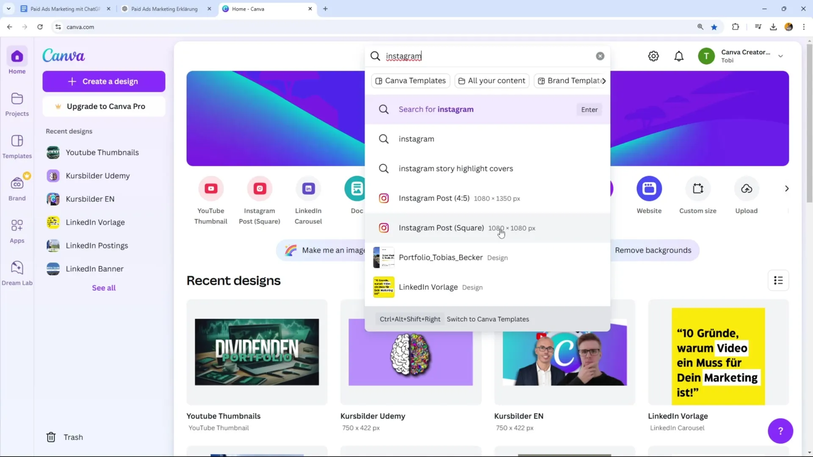Open Trash in the sidebar
Image resolution: width=813 pixels, height=457 pixels.
64,437
